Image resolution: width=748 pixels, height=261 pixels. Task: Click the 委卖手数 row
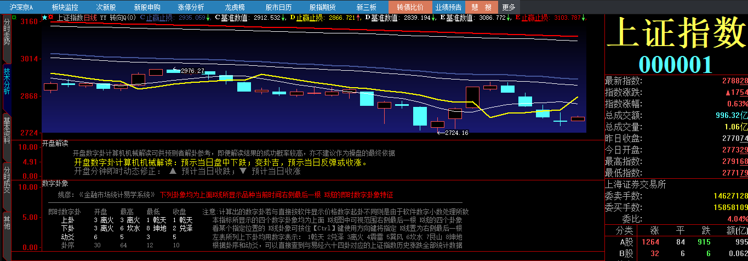point(676,196)
